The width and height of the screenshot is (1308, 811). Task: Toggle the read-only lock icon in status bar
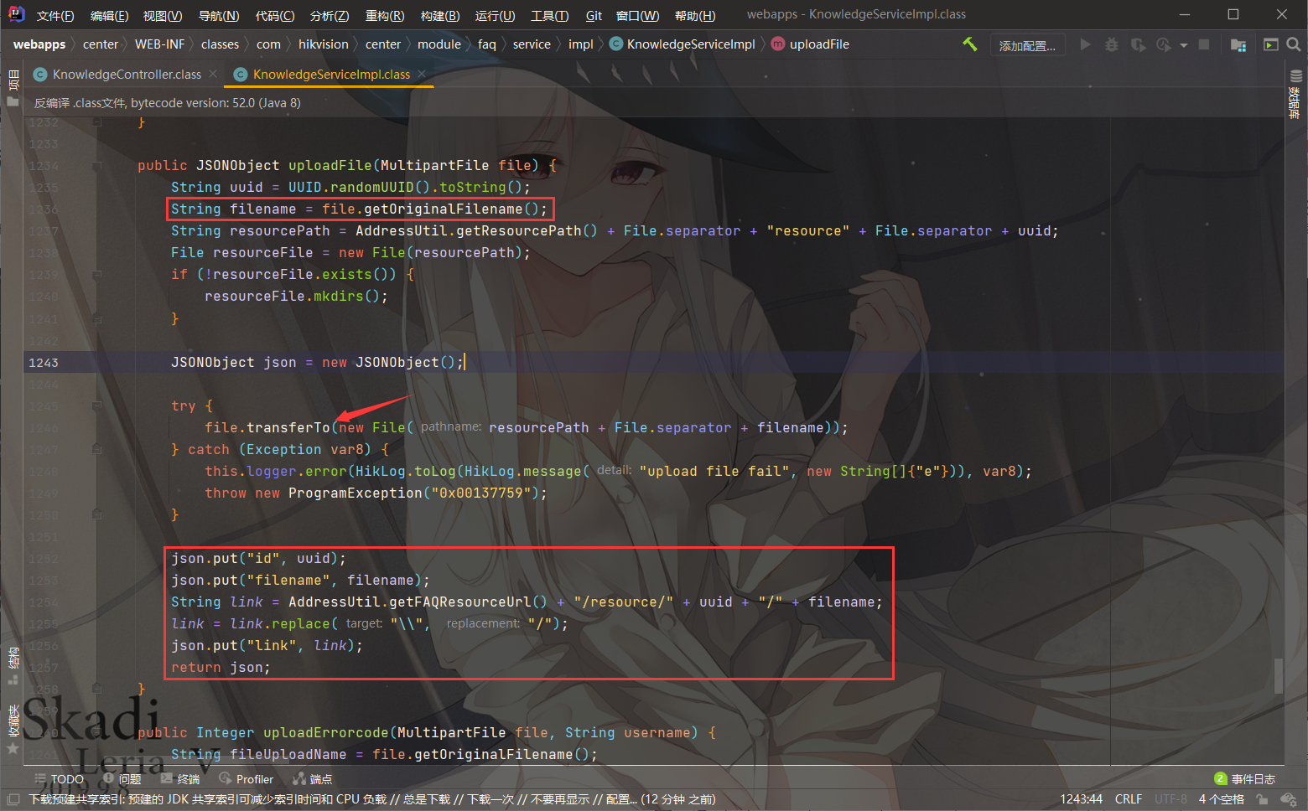[1262, 799]
